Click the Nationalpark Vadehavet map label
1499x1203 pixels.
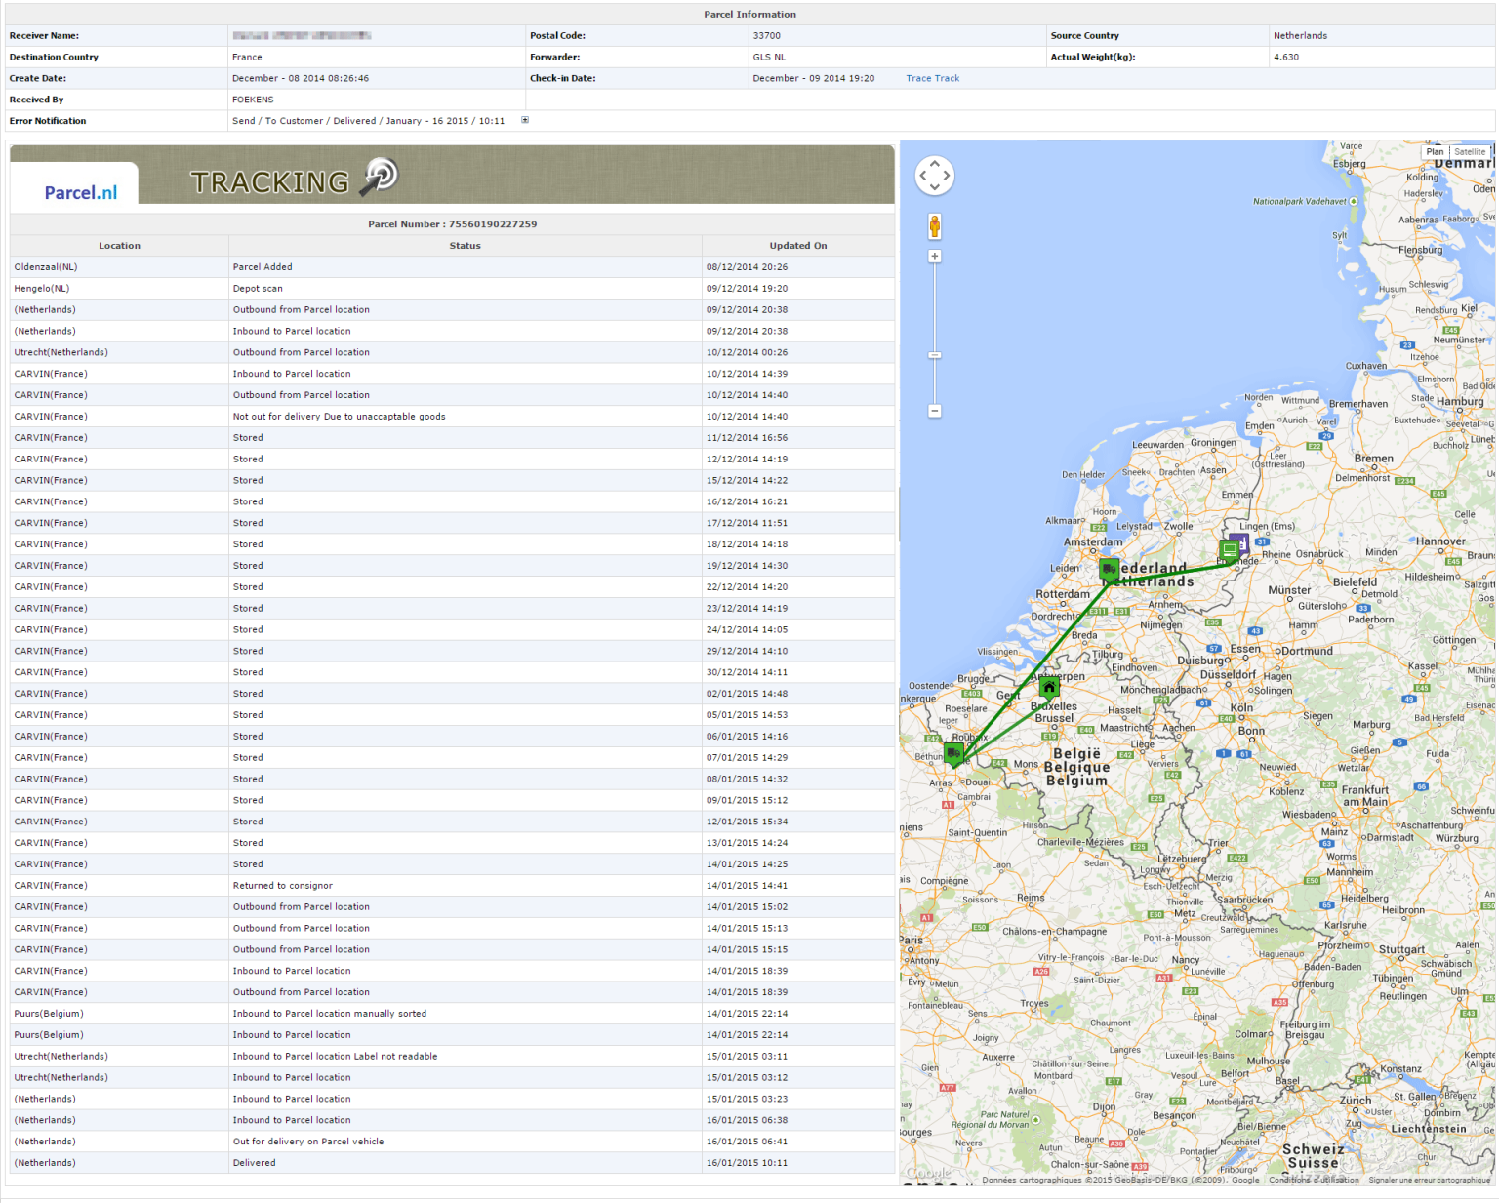click(x=1299, y=202)
